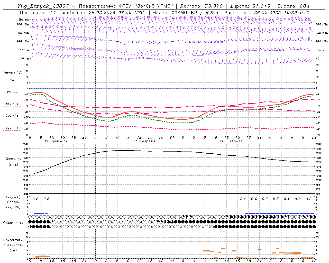Select the provider text ФГБУ "ЗапСиб УГМС"
Screen dimensions: 329x263
pos(147,6)
